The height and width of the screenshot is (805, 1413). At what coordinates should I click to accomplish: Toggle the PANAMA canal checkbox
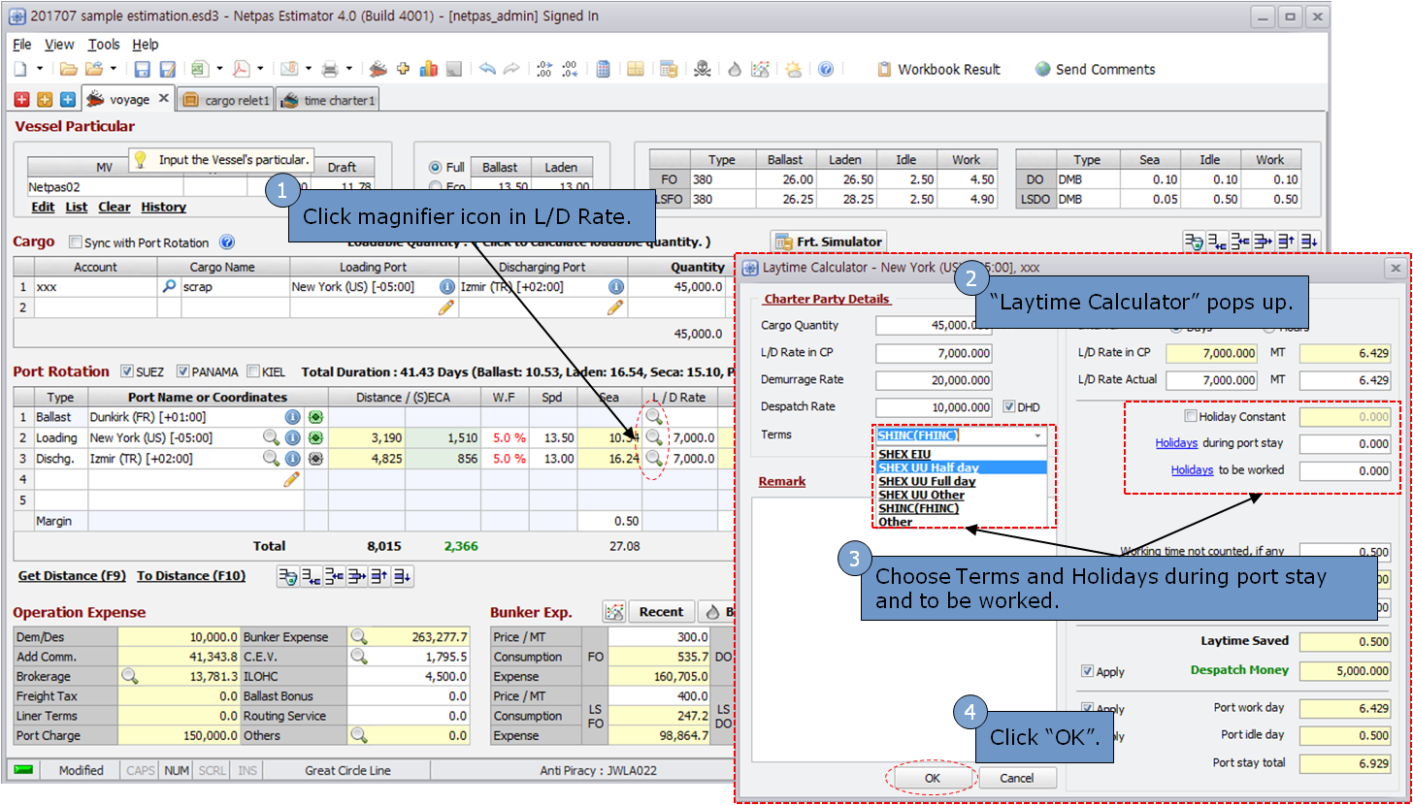pyautogui.click(x=182, y=371)
